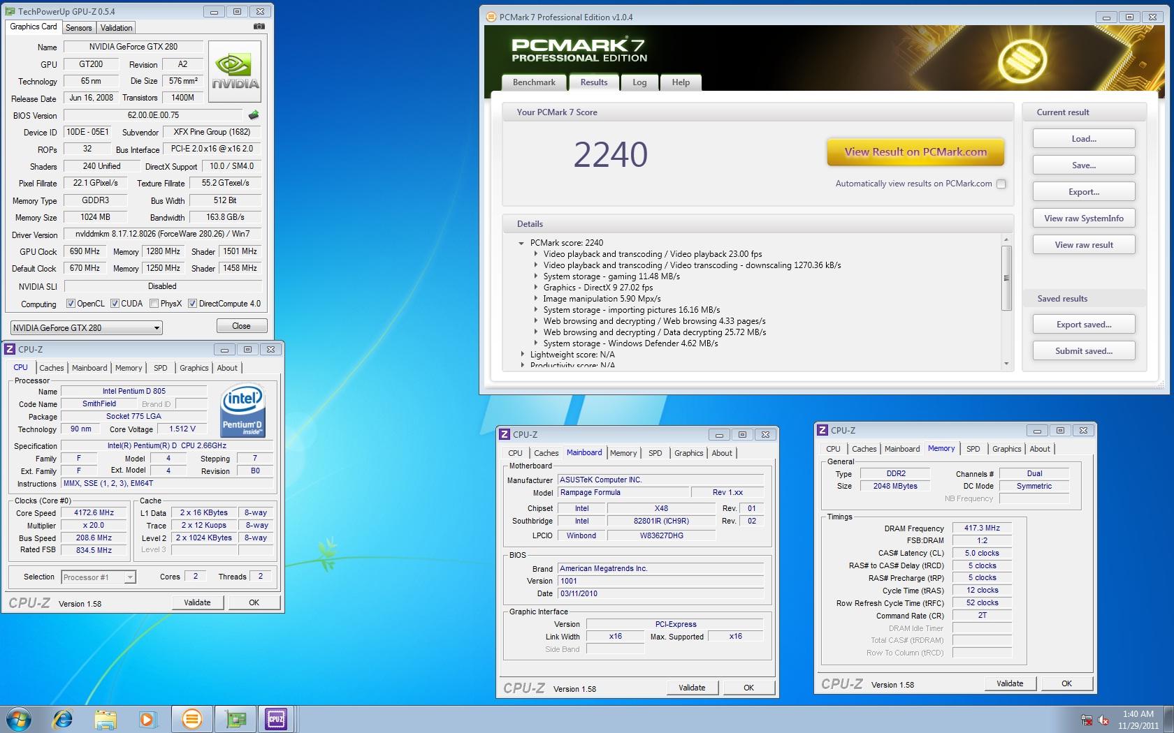This screenshot has height=733, width=1174.
Task: Expand the Image manipulation entry
Action: (536, 299)
